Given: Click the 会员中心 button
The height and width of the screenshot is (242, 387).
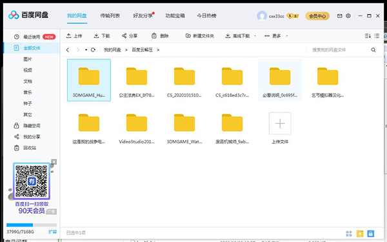Looking at the screenshot, I should (x=317, y=16).
